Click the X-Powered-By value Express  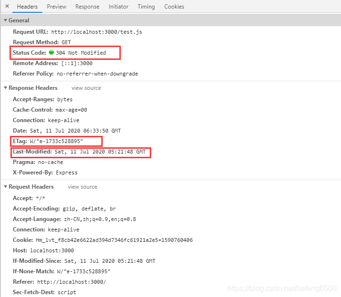(67, 172)
